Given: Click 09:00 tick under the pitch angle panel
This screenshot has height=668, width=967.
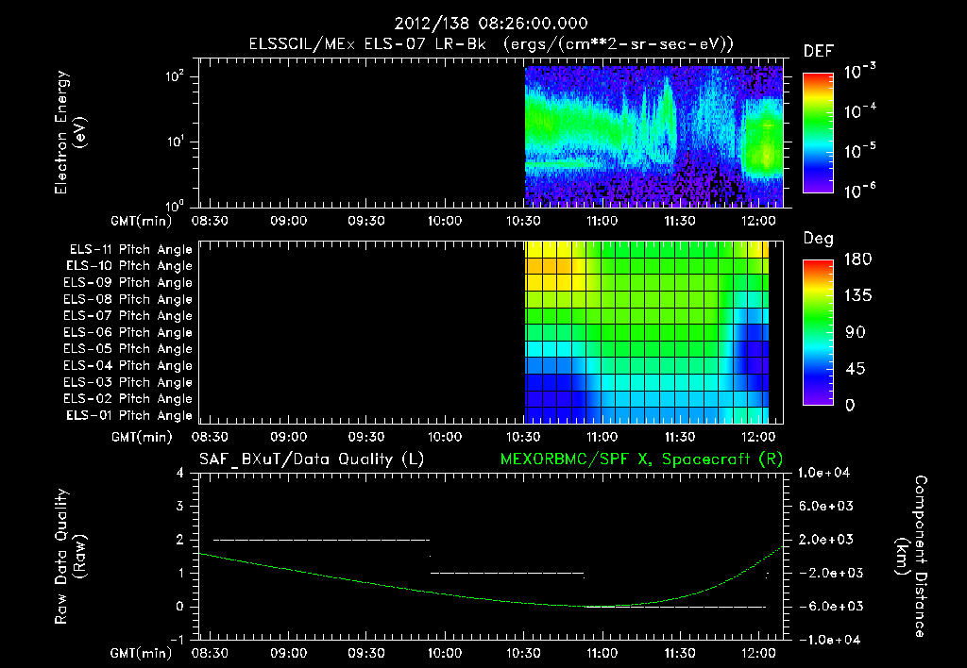Looking at the screenshot, I should [x=289, y=437].
